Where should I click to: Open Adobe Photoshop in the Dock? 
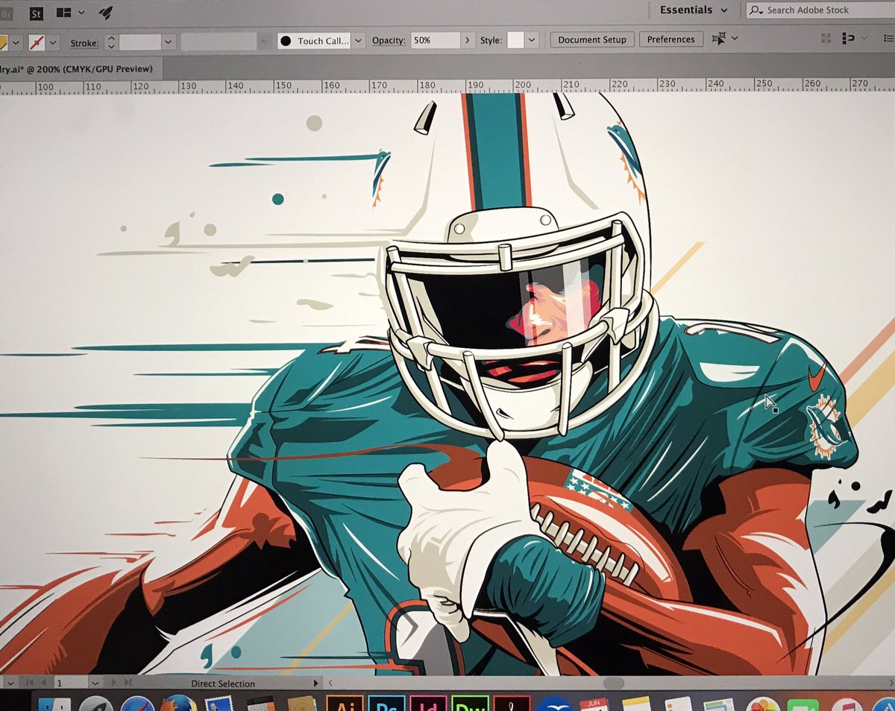tap(386, 704)
